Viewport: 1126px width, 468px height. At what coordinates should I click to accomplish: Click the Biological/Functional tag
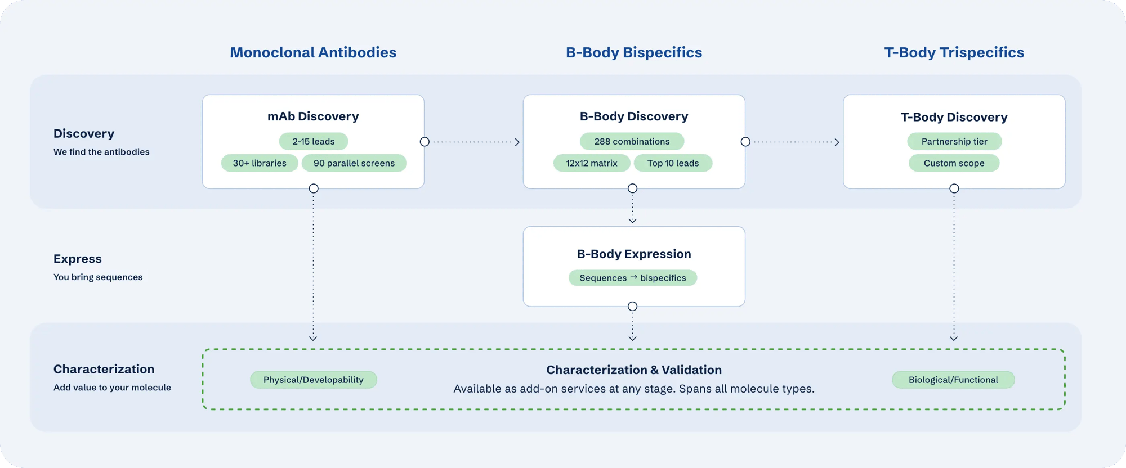tap(953, 380)
